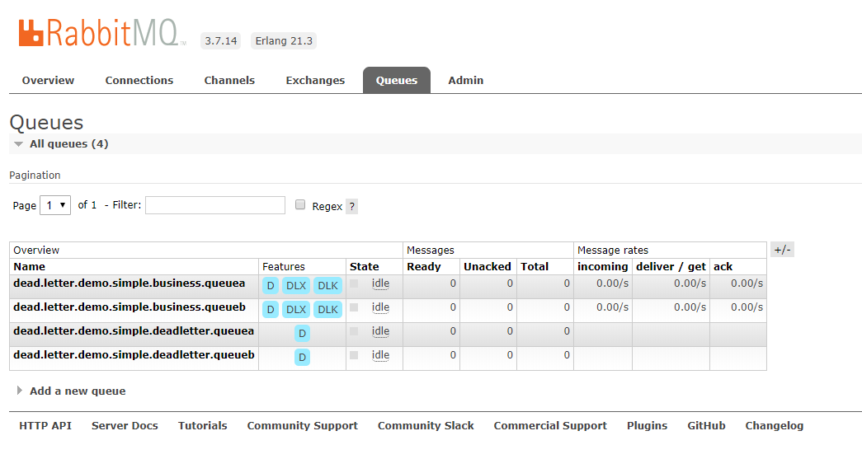Switch to the Overview tab
Viewport: 862px width, 459px height.
tap(48, 80)
